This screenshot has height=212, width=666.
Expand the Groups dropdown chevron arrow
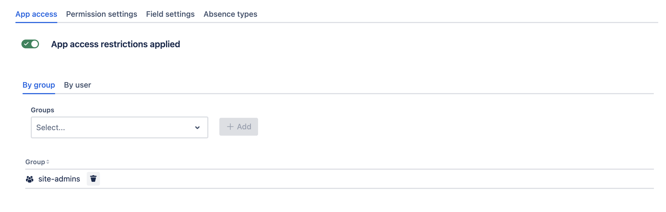click(x=197, y=127)
